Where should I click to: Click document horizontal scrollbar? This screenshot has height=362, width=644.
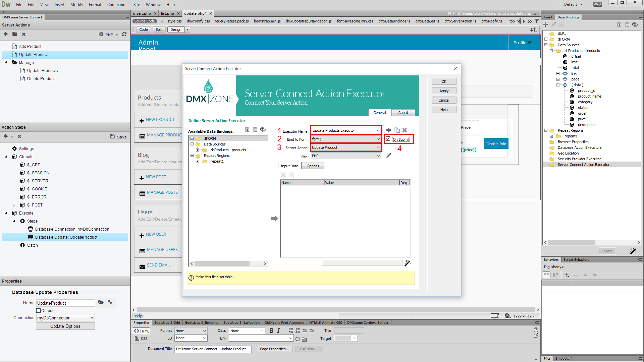(x=335, y=310)
